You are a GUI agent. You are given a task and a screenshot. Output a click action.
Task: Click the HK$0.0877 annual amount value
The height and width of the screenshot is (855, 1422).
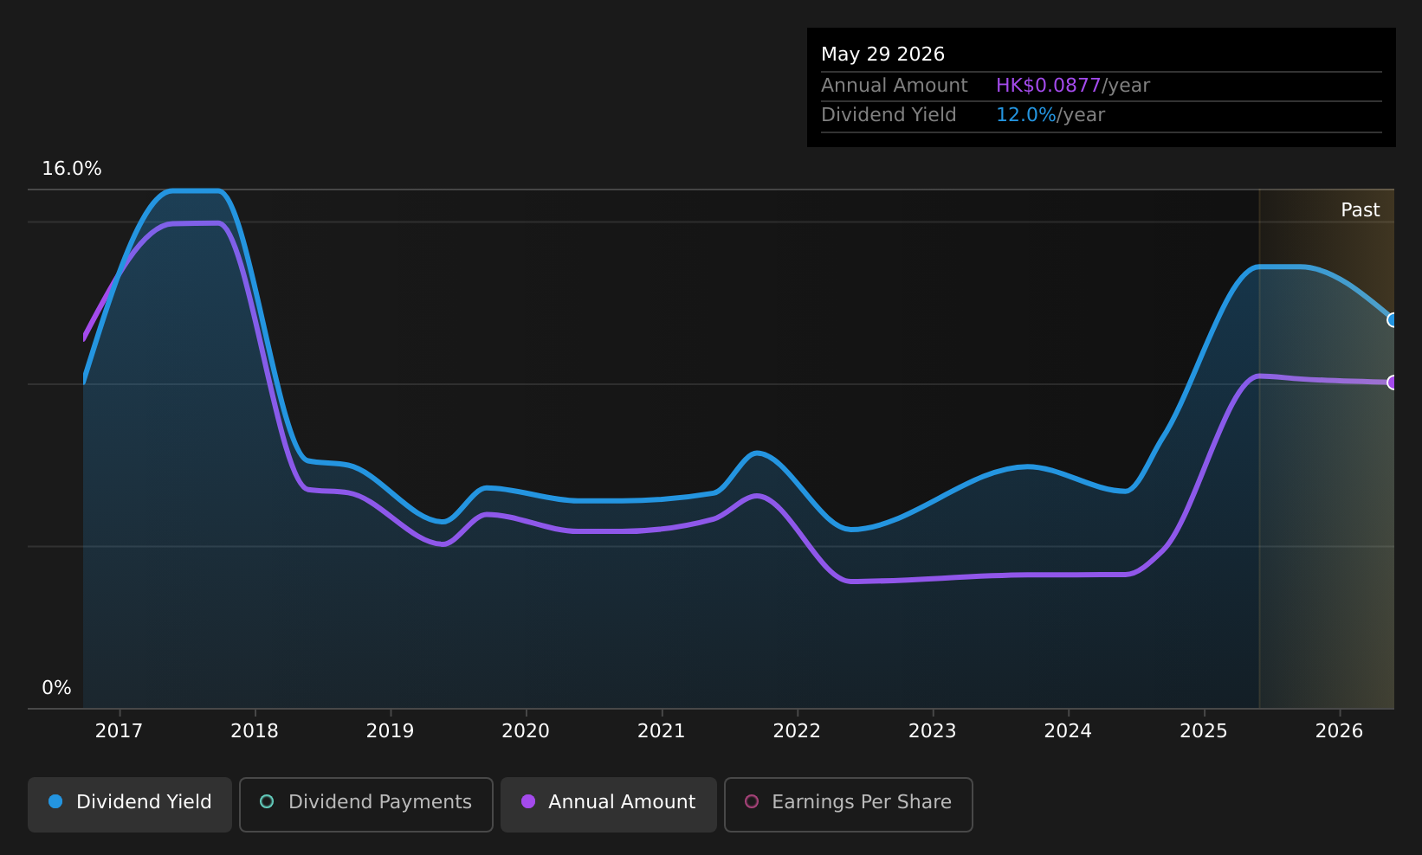coord(1048,86)
